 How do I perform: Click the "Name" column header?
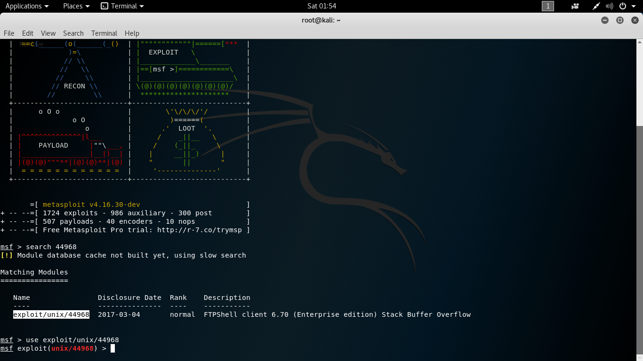[x=22, y=298]
